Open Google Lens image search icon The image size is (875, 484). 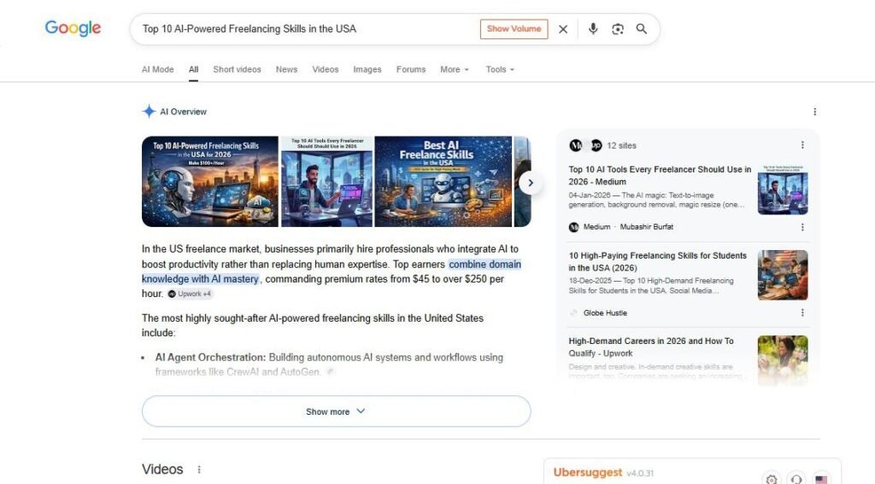[x=617, y=29]
